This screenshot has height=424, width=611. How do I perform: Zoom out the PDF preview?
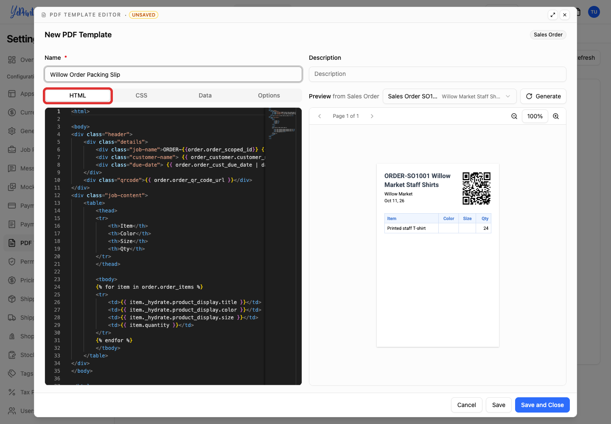point(514,116)
